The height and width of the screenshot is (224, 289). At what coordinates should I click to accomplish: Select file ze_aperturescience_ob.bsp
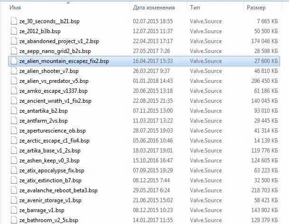click(x=52, y=131)
